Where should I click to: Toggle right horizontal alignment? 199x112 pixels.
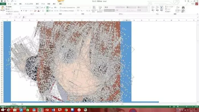52,11
